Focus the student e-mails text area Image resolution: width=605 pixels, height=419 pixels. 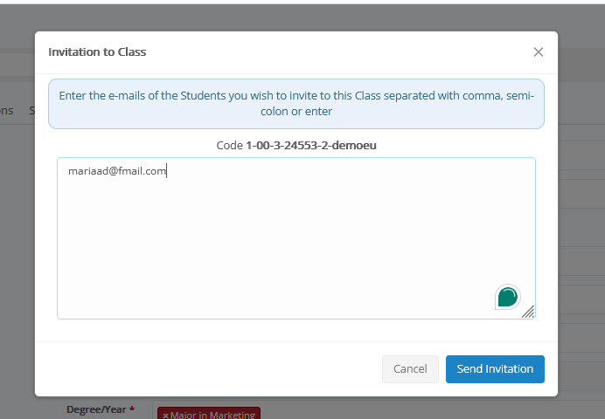tap(296, 237)
